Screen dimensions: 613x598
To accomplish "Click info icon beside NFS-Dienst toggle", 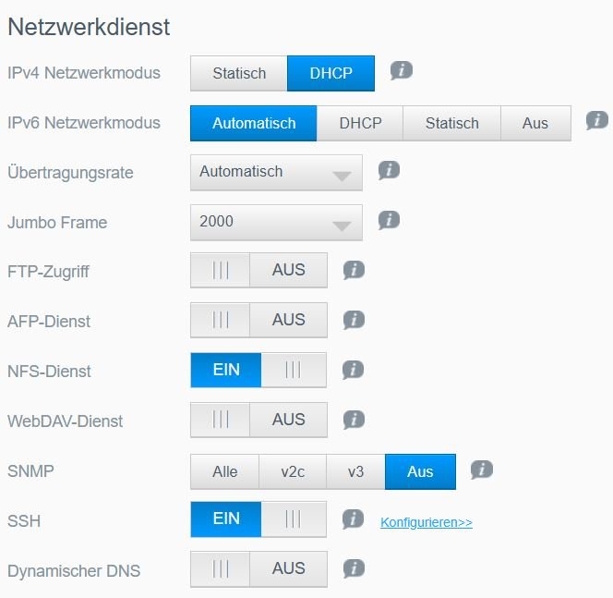I will click(353, 370).
